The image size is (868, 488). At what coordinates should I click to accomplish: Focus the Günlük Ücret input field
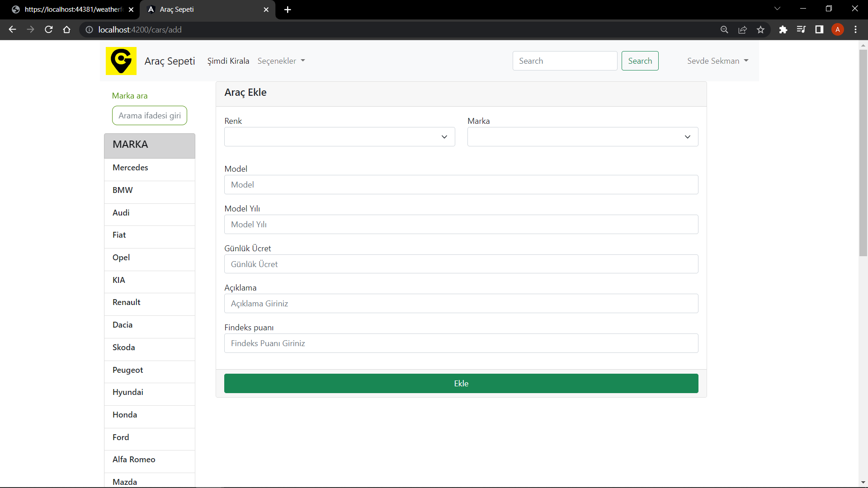point(461,264)
